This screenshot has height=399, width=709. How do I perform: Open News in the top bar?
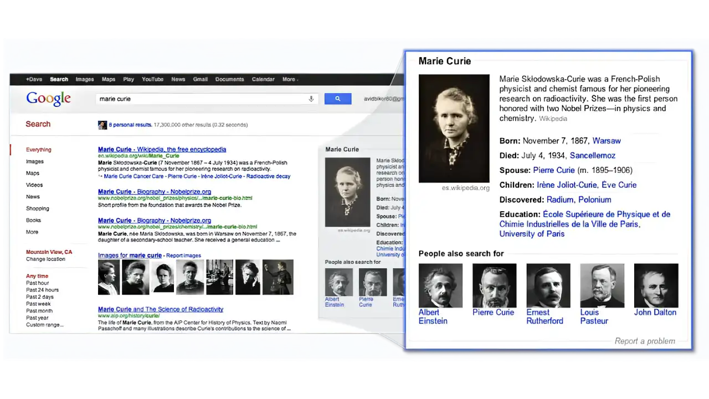[x=178, y=79]
